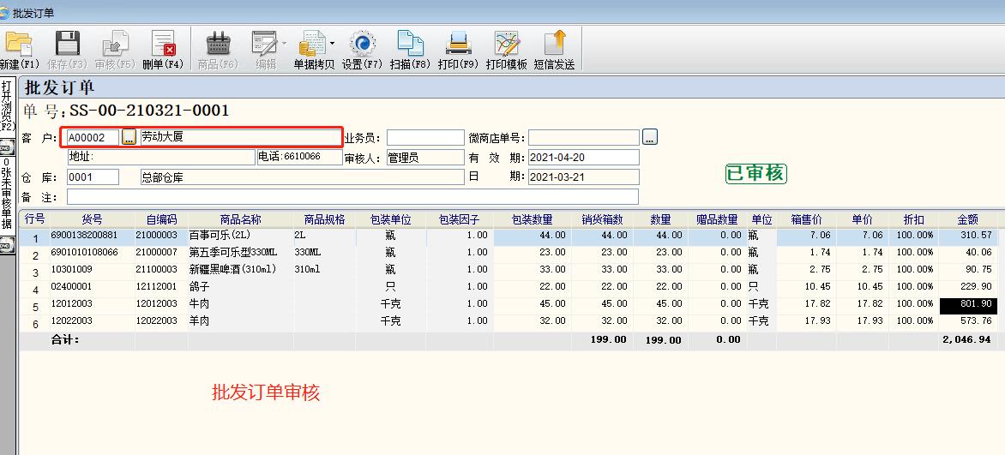
Task: Click the 新建(F1) new order icon
Action: (18, 44)
